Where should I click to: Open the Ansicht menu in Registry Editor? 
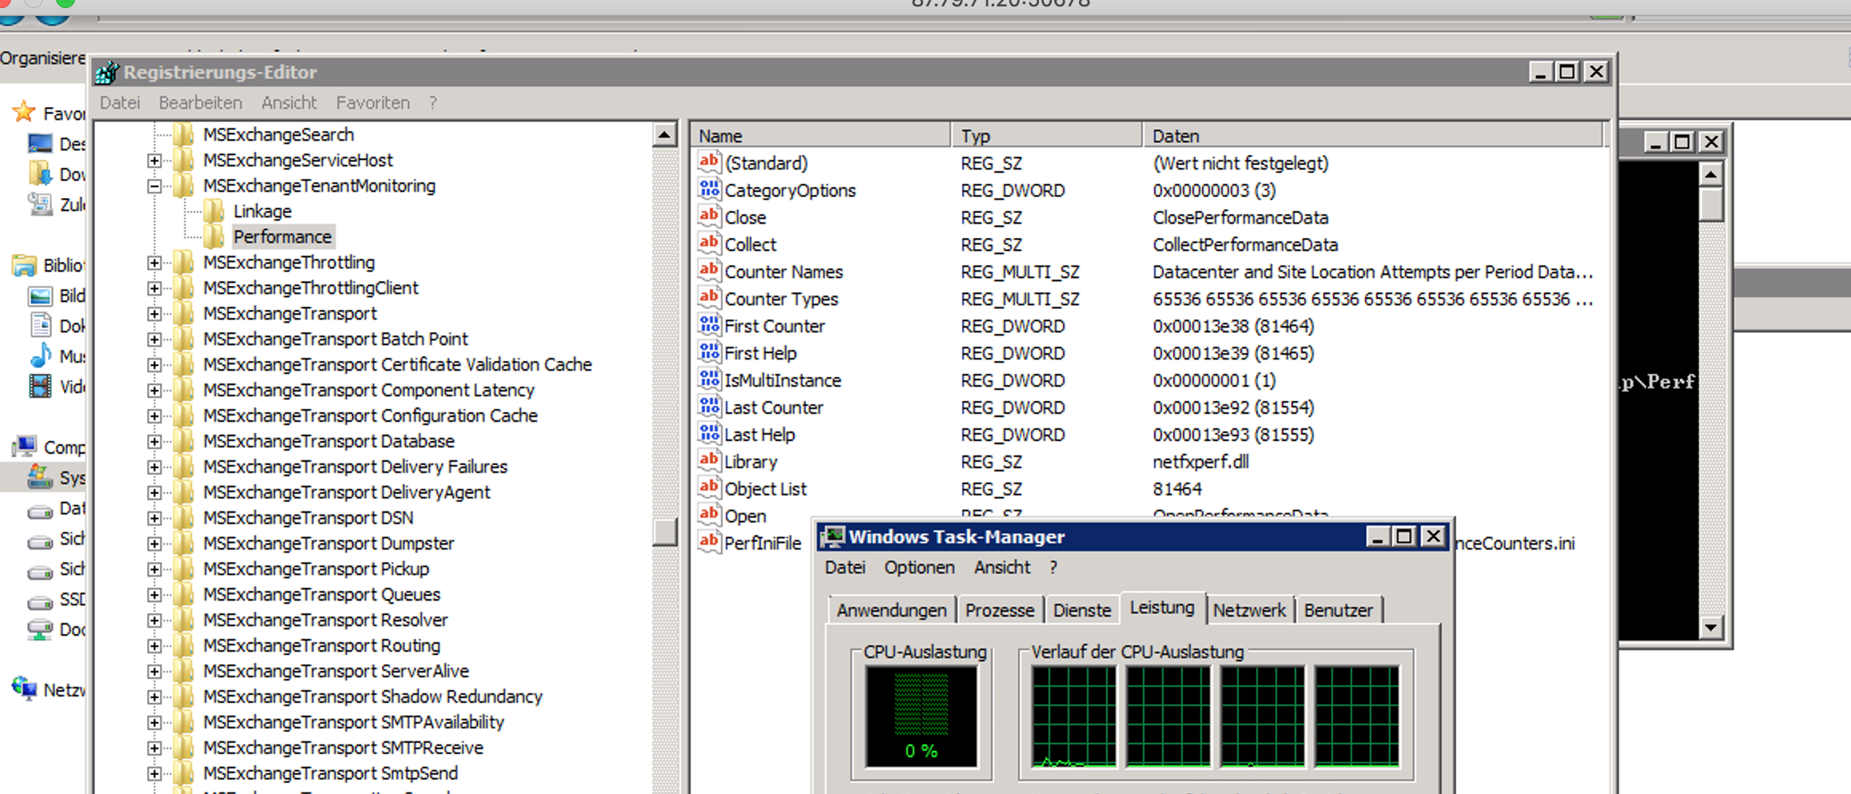click(x=289, y=102)
